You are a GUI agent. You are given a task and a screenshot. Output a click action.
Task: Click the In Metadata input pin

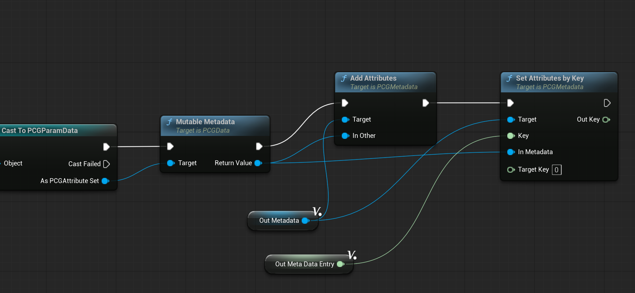point(511,152)
